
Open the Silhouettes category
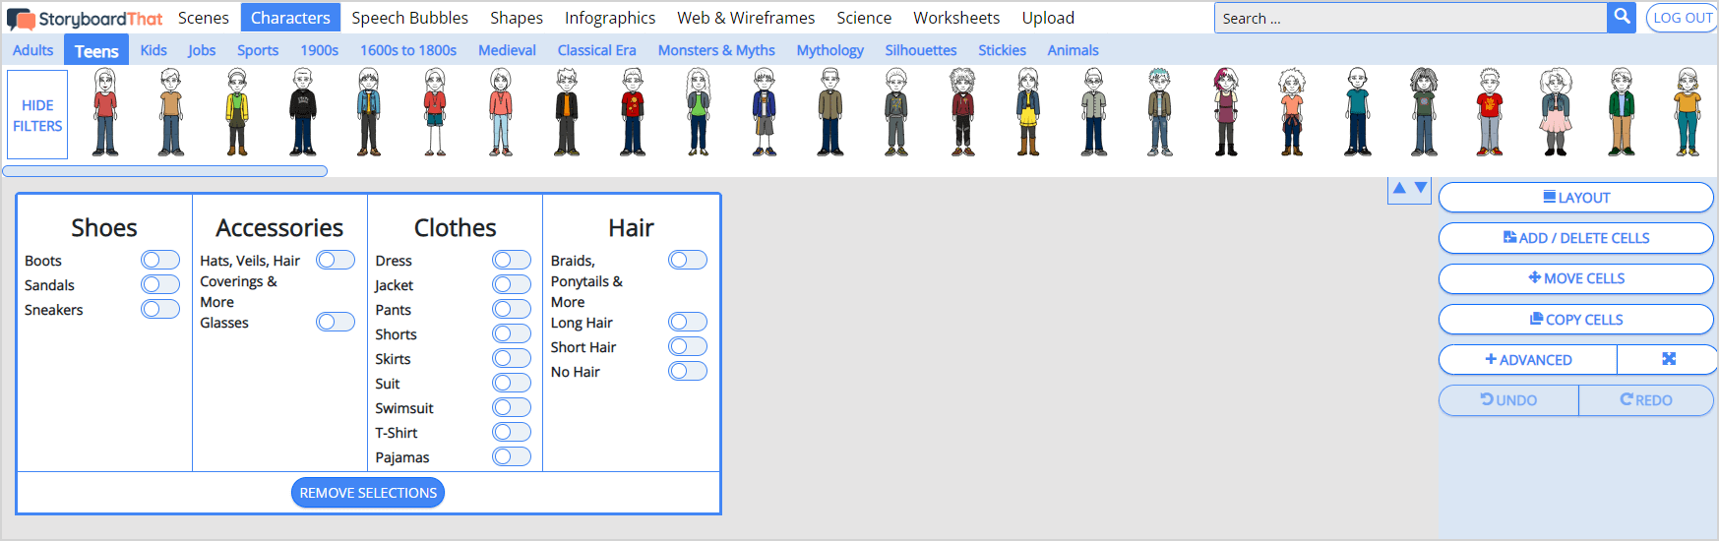[921, 50]
